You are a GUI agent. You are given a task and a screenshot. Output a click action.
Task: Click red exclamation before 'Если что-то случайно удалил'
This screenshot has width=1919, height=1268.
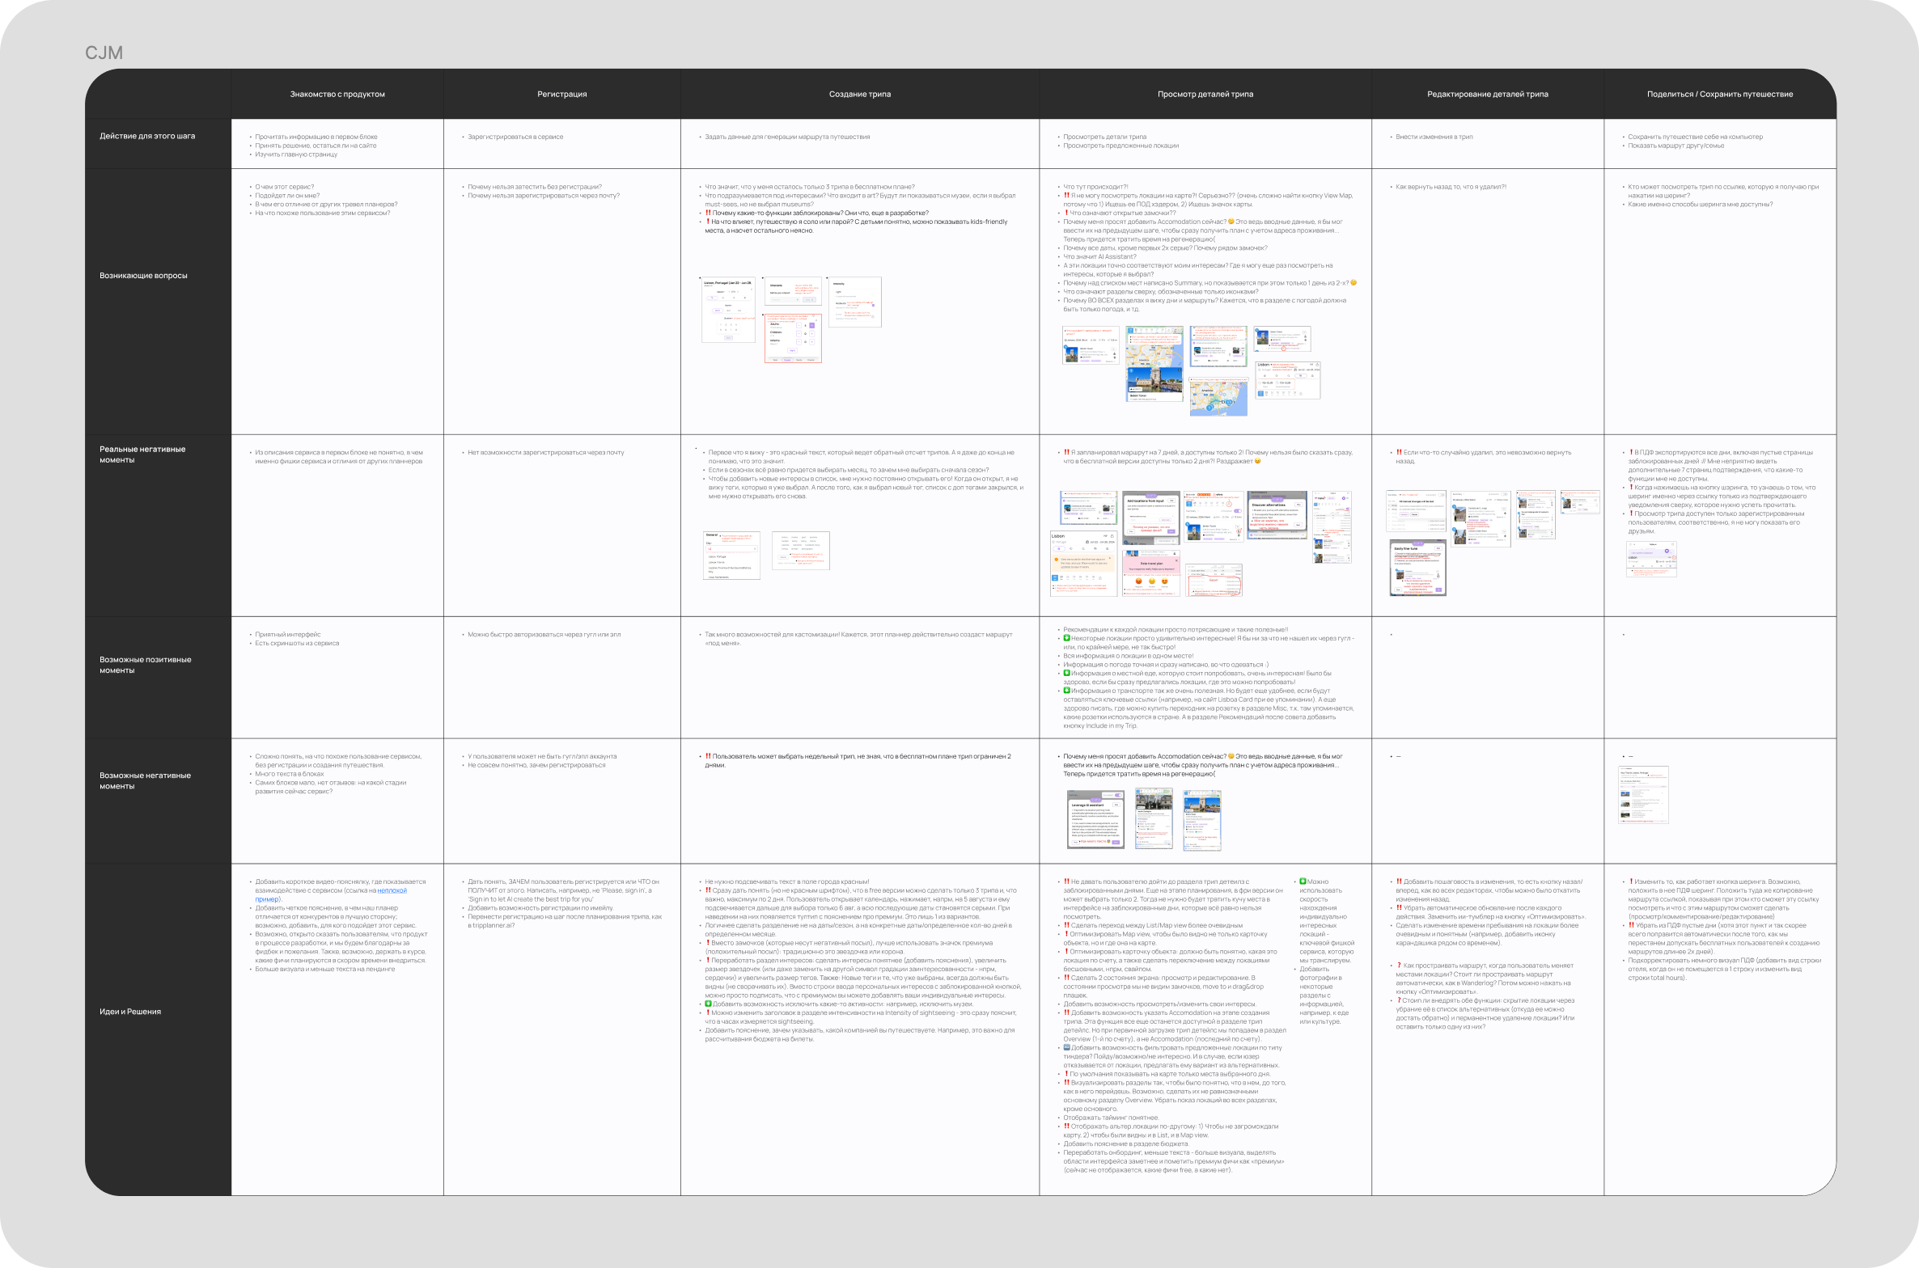pyautogui.click(x=1398, y=453)
